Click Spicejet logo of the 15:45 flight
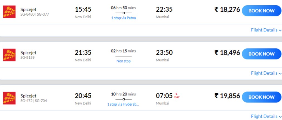 [9, 12]
